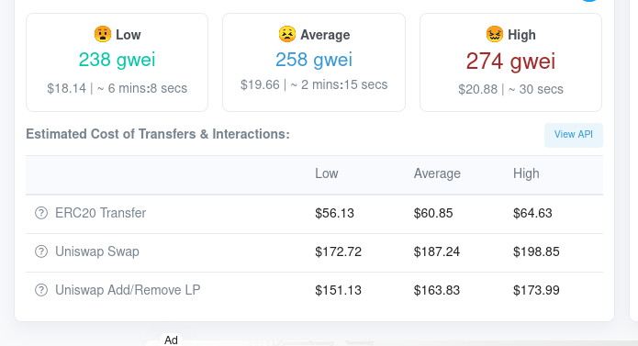Click the $187.24 Uniswap Swap average cost
The image size is (638, 346).
[x=437, y=251]
